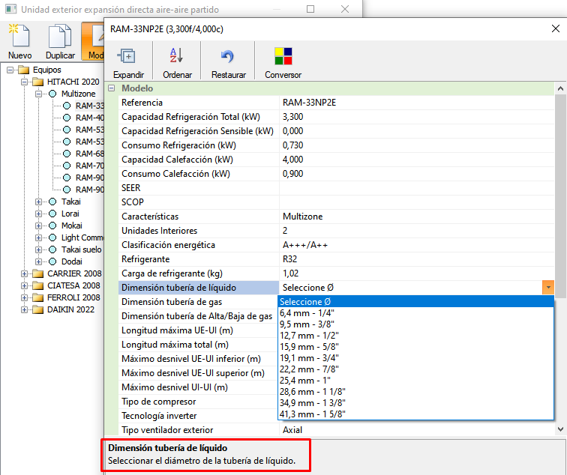Click the Nuevo document icon
This screenshot has height=475, width=567.
[19, 35]
